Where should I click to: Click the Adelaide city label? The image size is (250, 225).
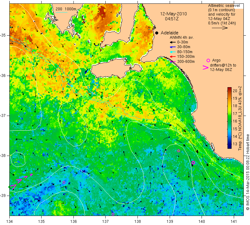tap(169, 33)
